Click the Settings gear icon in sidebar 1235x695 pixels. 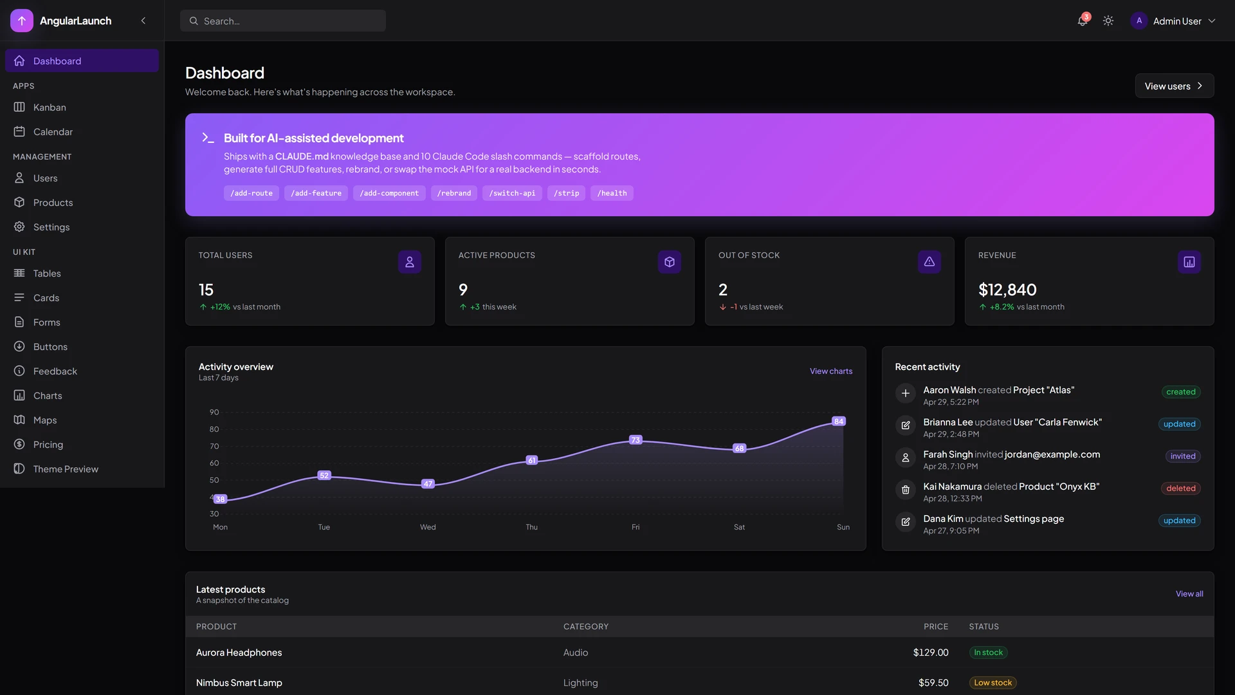19,227
